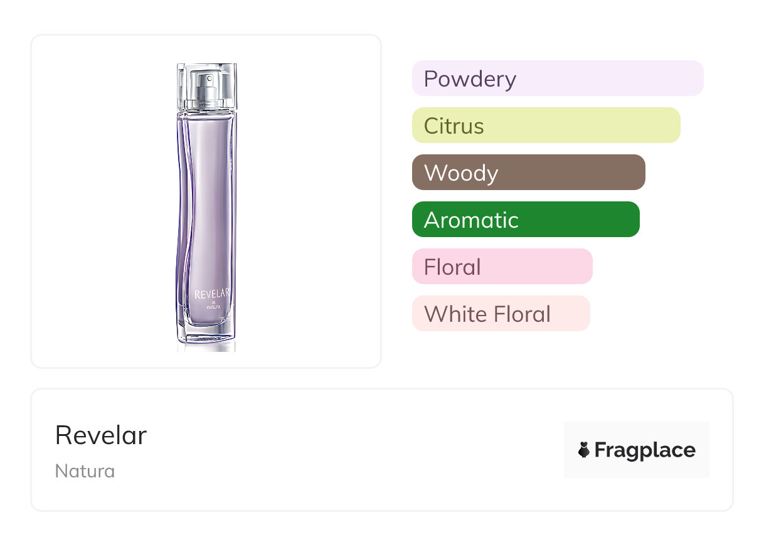This screenshot has height=542, width=764.
Task: Choose the brown Woody accord bar
Action: coord(528,173)
